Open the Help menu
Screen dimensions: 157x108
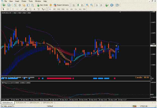click(x=45, y=1)
